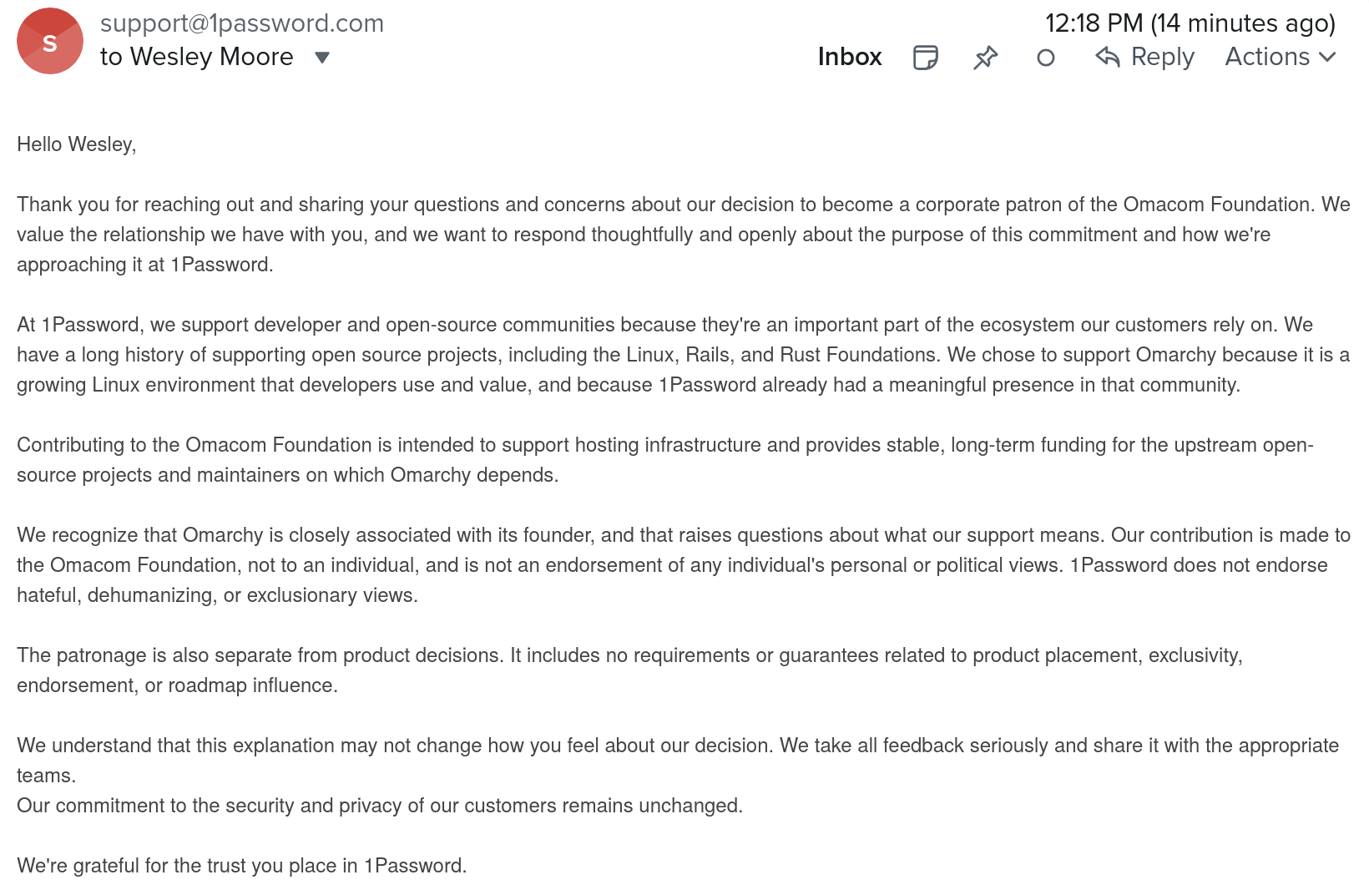Click the paragraph starting Thank you for reaching
Image resolution: width=1369 pixels, height=890 pixels.
coord(684,235)
